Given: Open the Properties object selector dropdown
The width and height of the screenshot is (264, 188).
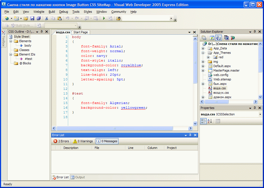Looking at the screenshot, I should (260, 114).
